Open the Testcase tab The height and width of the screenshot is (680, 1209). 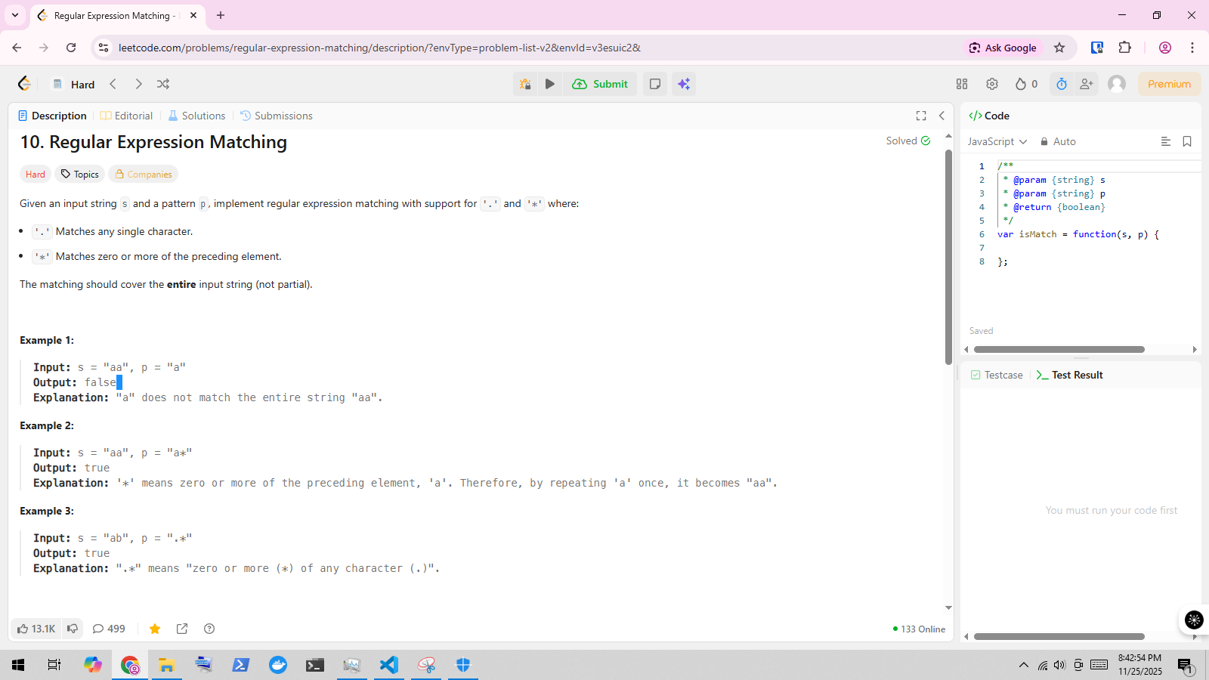click(x=997, y=375)
